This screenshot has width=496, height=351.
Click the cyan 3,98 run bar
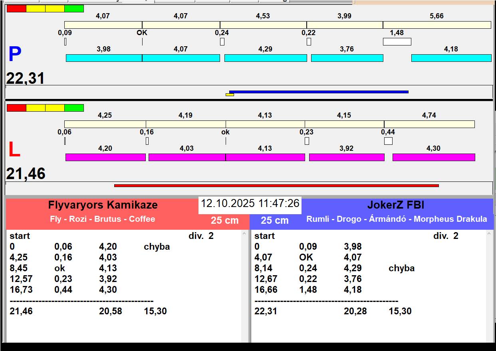pos(104,58)
